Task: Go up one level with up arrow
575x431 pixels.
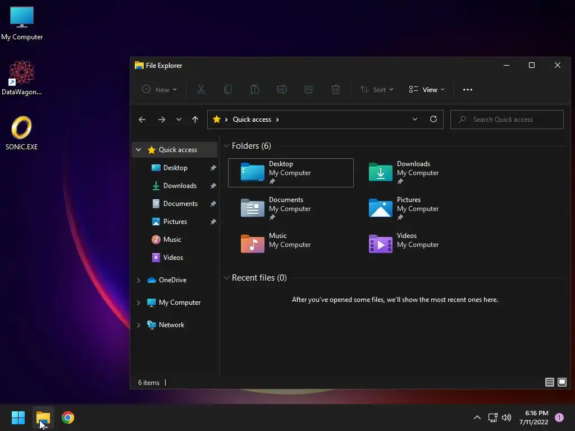Action: pyautogui.click(x=195, y=120)
